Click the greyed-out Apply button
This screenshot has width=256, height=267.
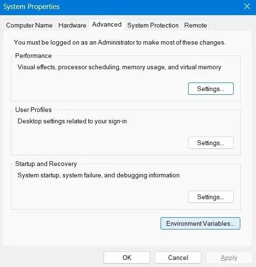229,258
